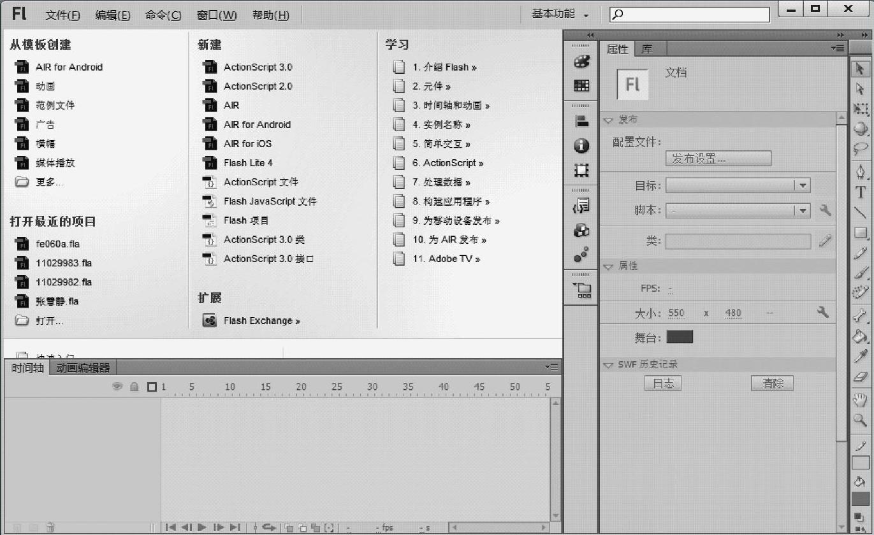This screenshot has width=874, height=535.
Task: Open the Swatches grid panel icon
Action: pos(581,85)
